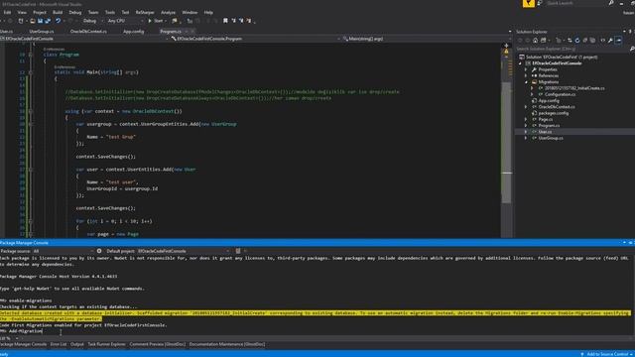Click the Start debugging button
The image size is (635, 357).
click(x=156, y=21)
